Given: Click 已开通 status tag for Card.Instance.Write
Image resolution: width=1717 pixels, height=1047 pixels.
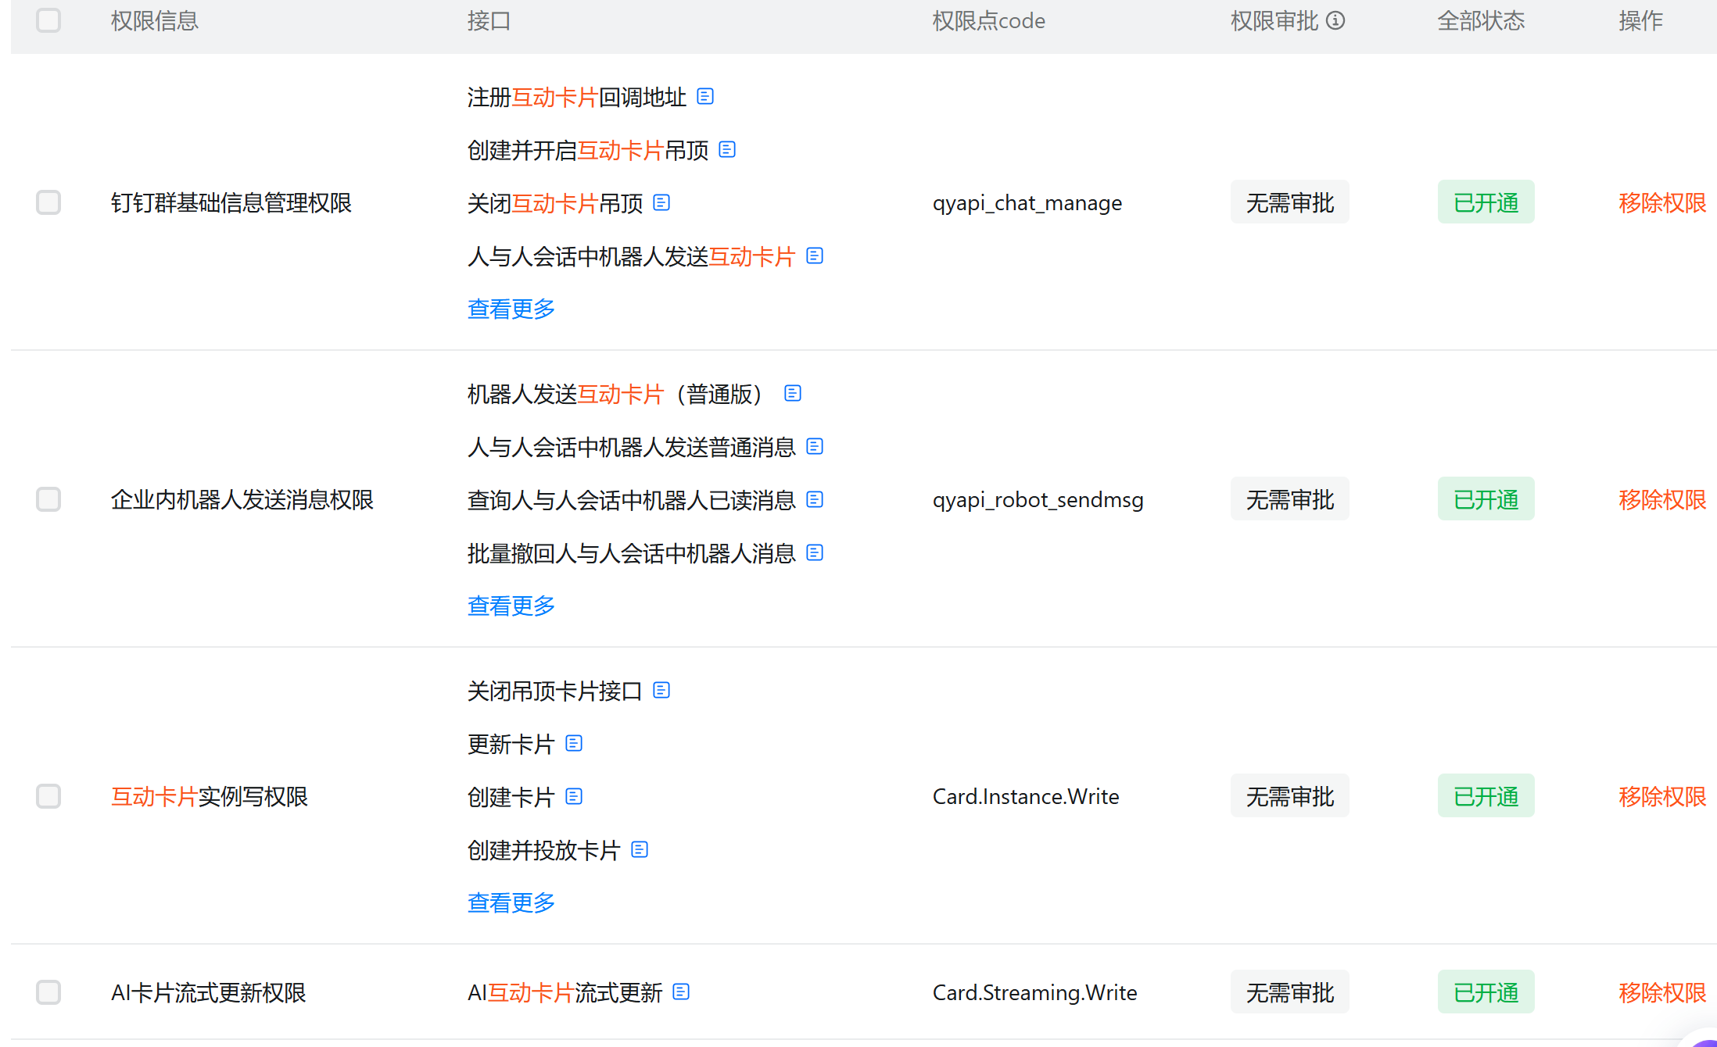Looking at the screenshot, I should click(1486, 796).
